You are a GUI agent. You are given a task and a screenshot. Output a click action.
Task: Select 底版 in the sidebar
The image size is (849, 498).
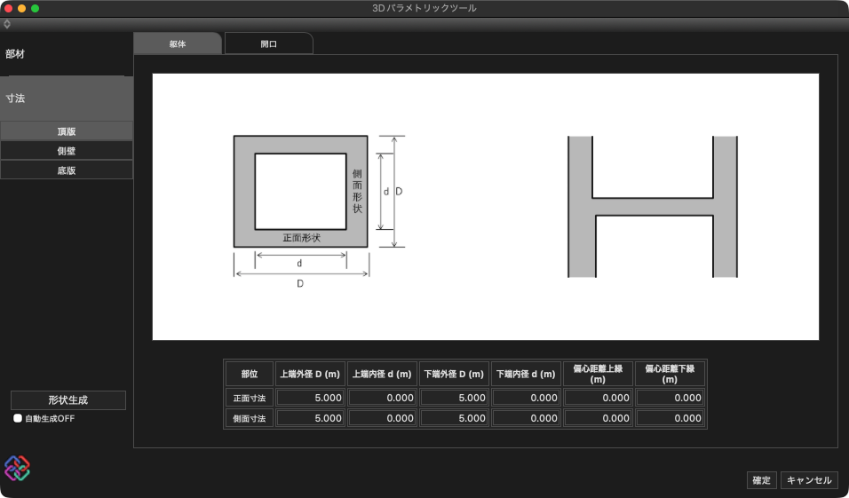pyautogui.click(x=67, y=170)
